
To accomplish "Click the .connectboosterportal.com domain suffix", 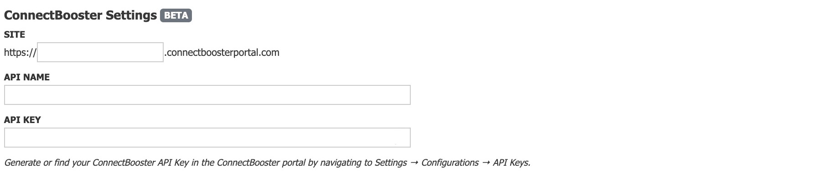I will point(222,53).
